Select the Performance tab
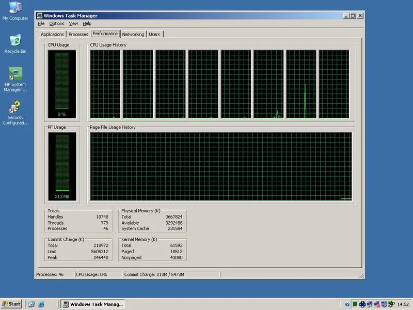The image size is (413, 310). (x=105, y=34)
